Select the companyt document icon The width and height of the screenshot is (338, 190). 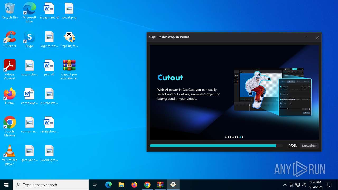pyautogui.click(x=29, y=96)
